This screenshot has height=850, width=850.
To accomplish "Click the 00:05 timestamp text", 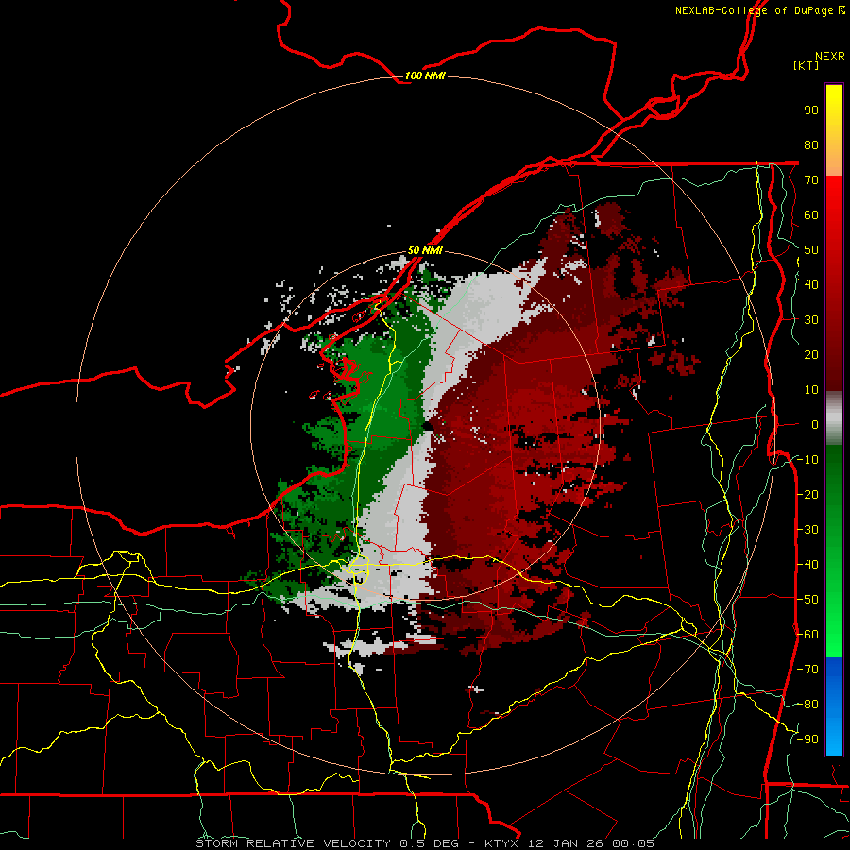I will (x=633, y=843).
